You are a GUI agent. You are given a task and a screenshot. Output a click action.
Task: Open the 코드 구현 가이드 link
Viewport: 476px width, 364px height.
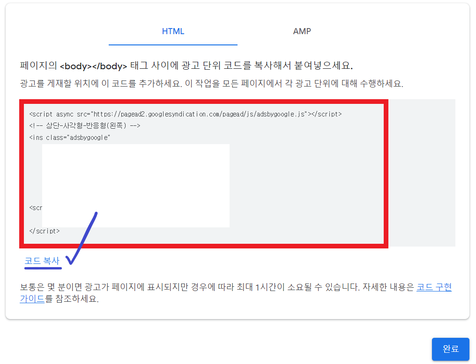pyautogui.click(x=434, y=287)
